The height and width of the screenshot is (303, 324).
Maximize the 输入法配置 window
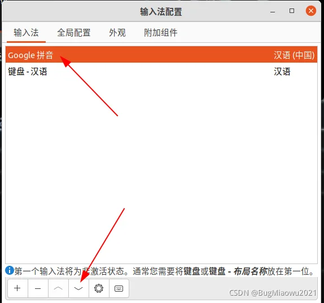292,11
